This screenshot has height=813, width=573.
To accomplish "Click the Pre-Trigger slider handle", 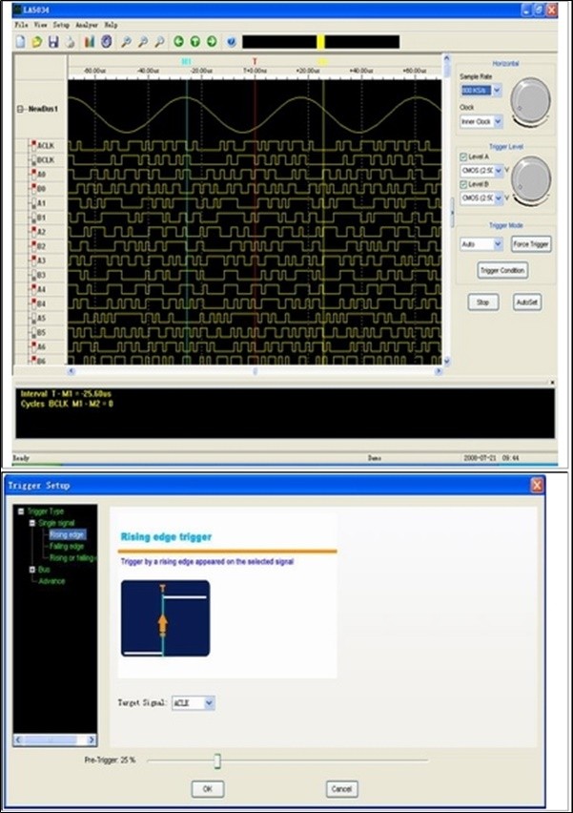I will (217, 761).
